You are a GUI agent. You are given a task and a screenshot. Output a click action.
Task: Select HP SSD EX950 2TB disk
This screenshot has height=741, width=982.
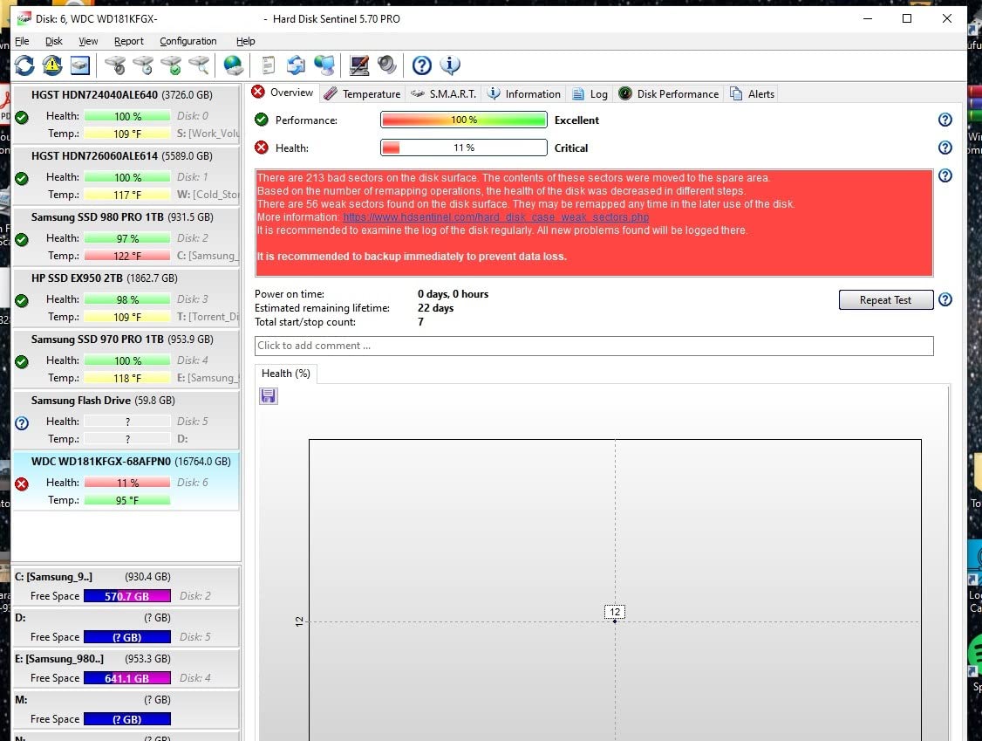click(126, 297)
